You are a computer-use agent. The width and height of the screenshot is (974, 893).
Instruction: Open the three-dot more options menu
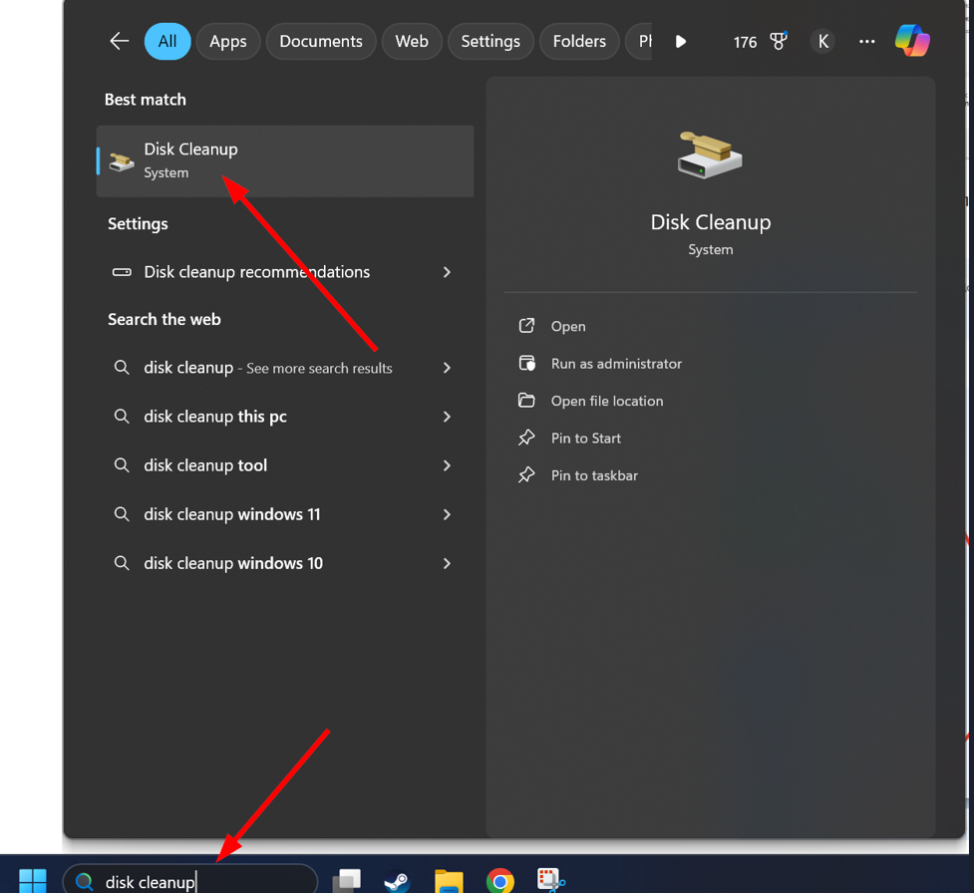pyautogui.click(x=866, y=41)
